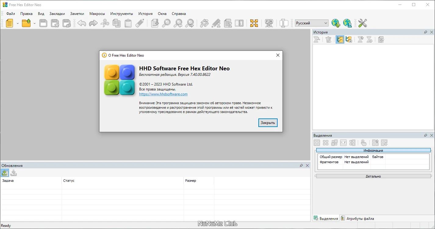Image resolution: width=435 pixels, height=229 pixels.
Task: Click the Open file folder icon
Action: coord(27,23)
